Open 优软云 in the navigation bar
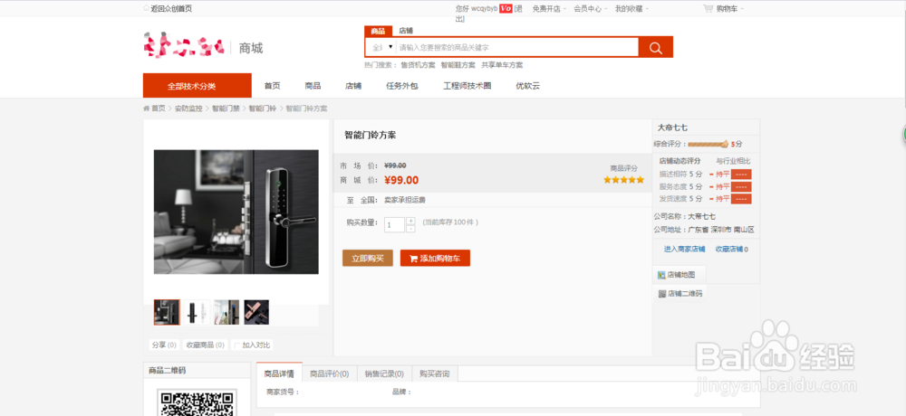The image size is (906, 416). click(527, 86)
